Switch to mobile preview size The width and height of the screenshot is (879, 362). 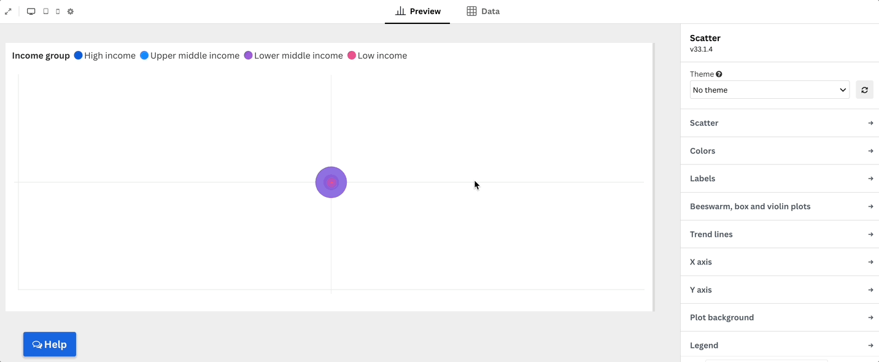(x=57, y=11)
